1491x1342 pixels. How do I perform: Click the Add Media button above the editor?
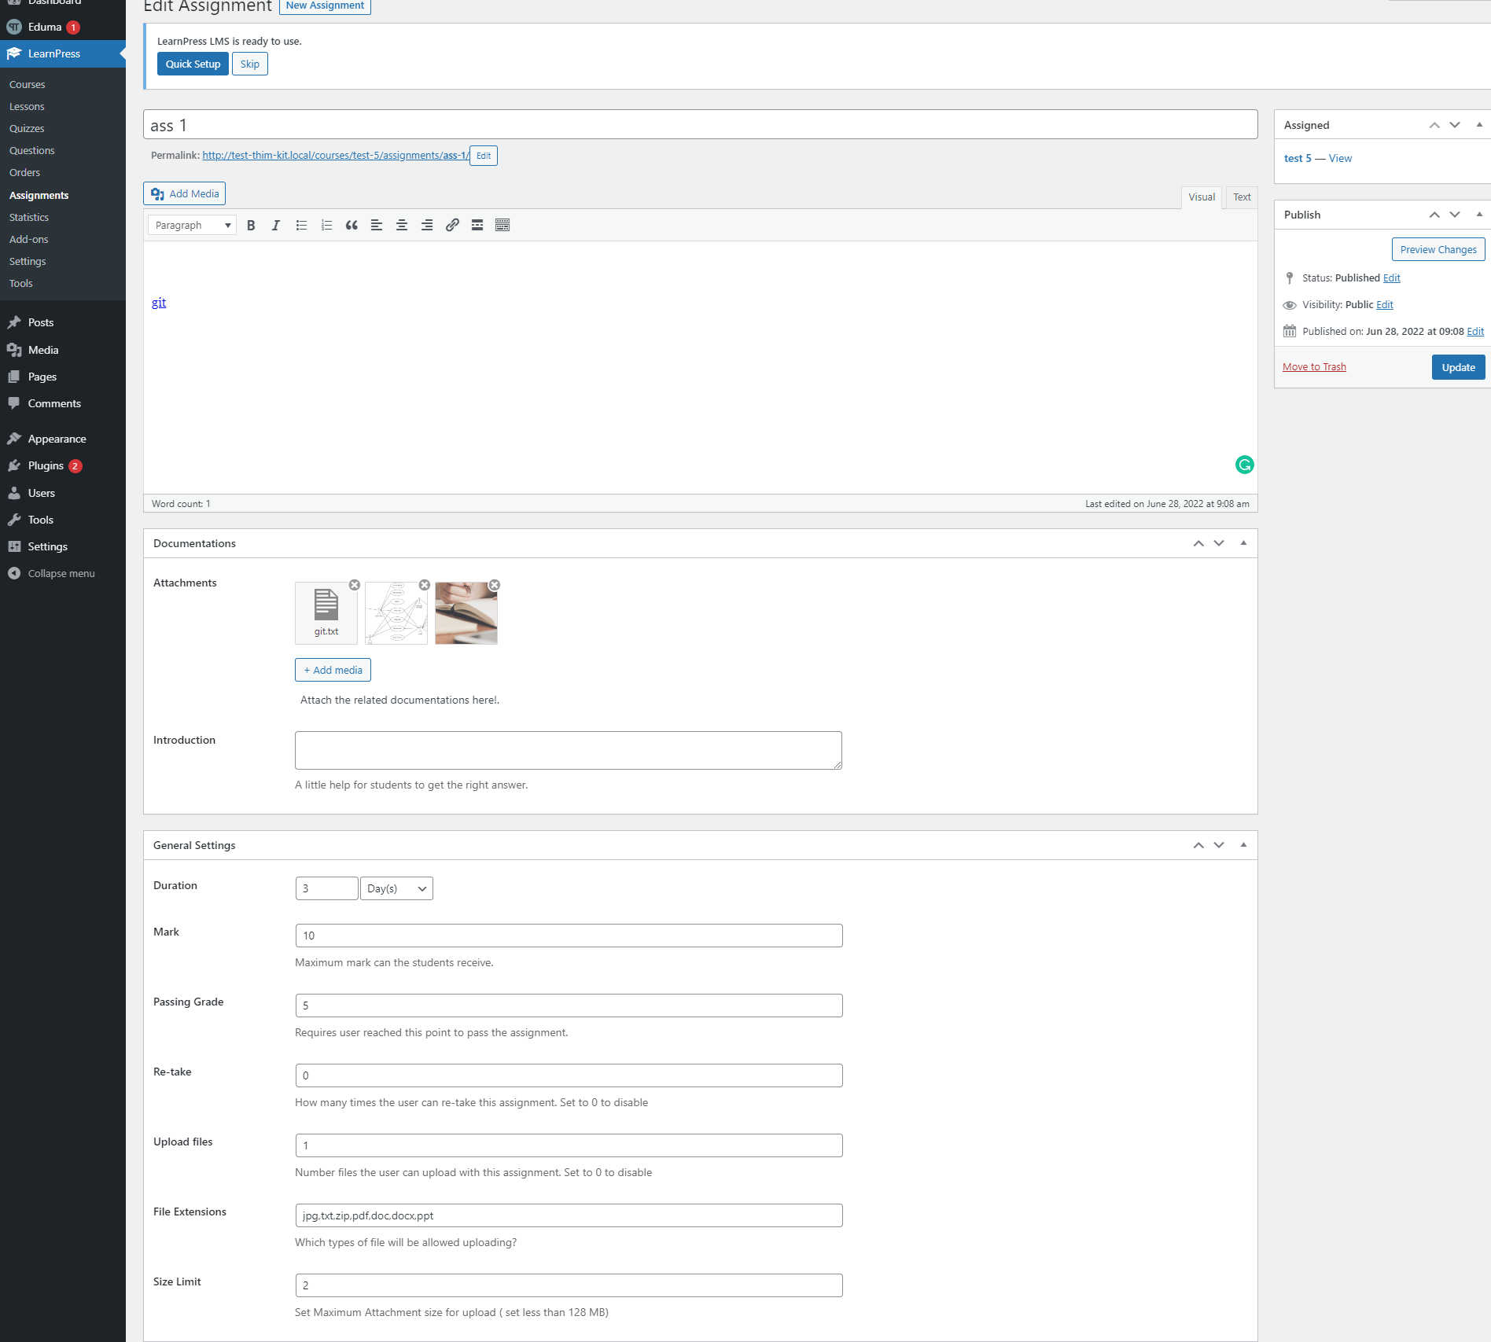coord(185,193)
